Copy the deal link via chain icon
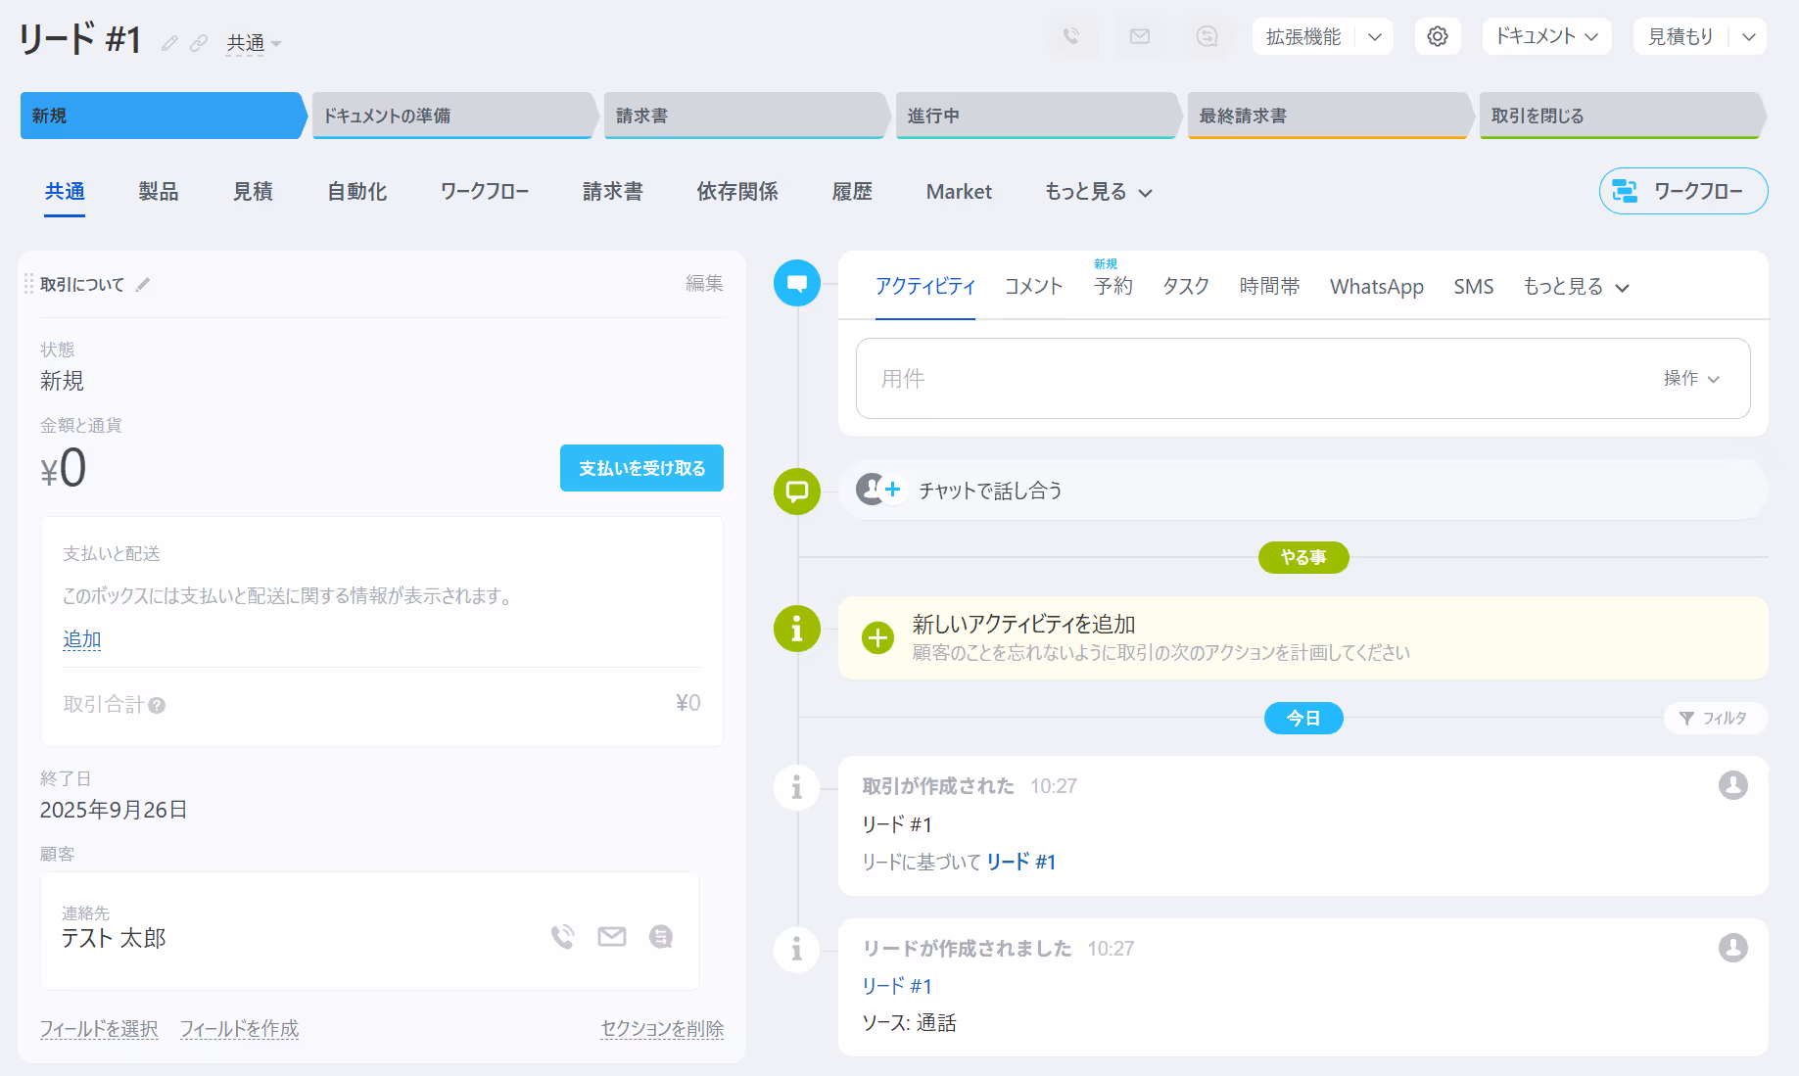The image size is (1799, 1076). [199, 43]
